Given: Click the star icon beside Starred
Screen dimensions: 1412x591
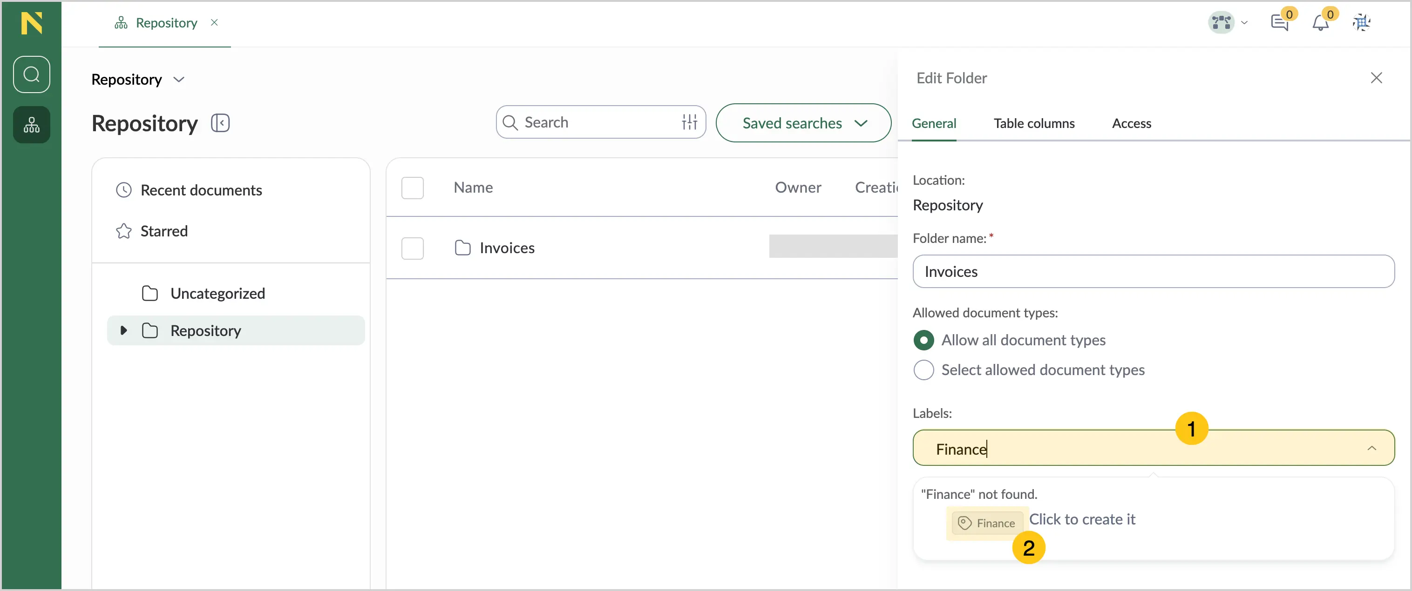Looking at the screenshot, I should click(124, 231).
